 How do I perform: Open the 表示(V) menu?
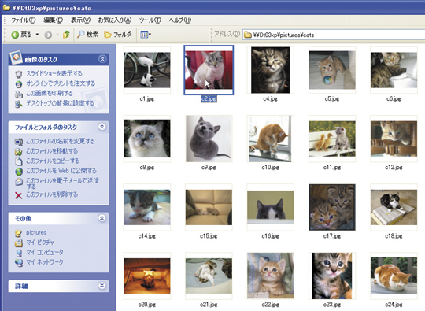[x=80, y=20]
